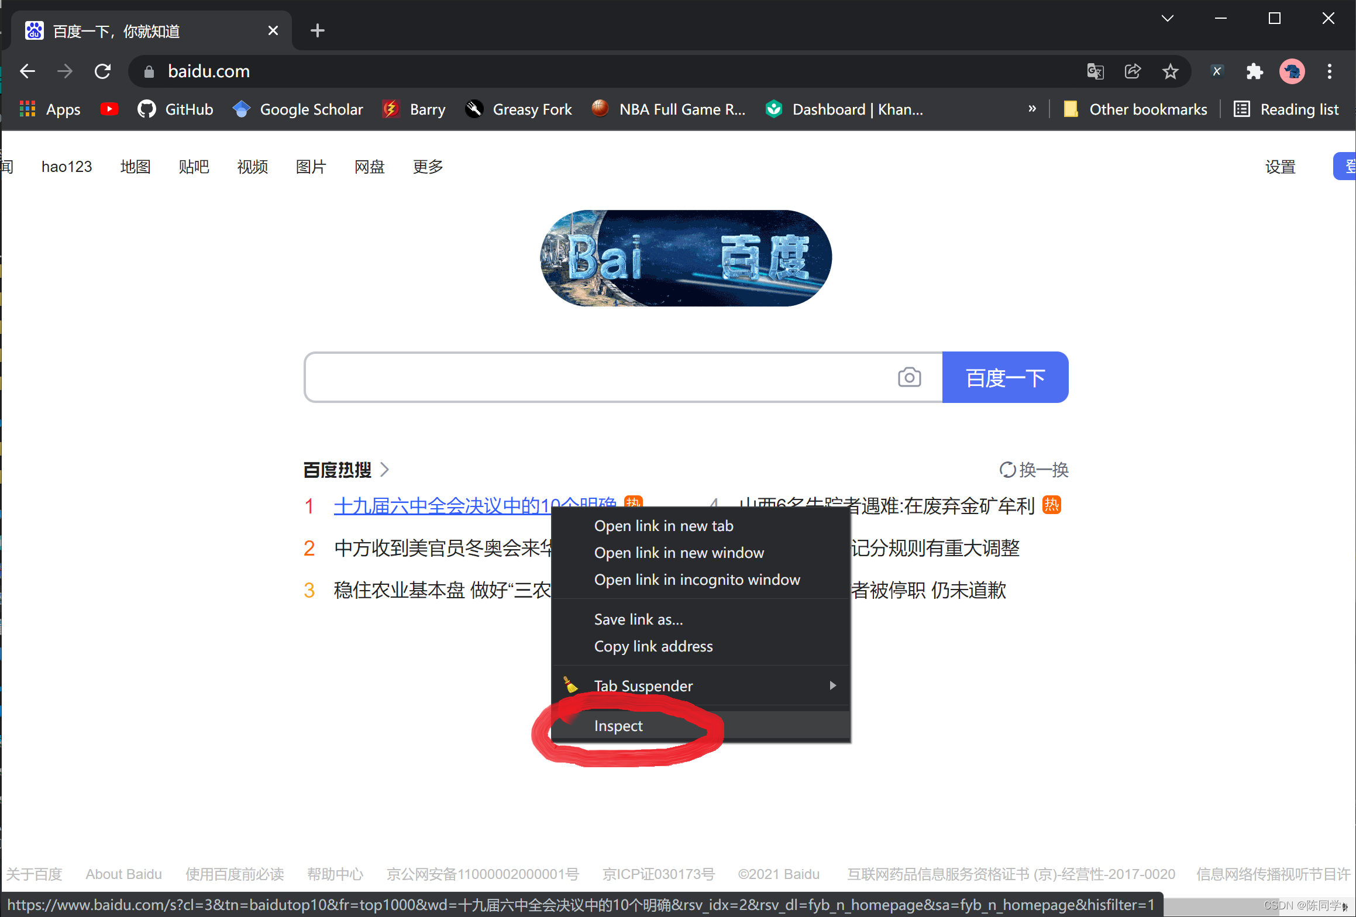Reload the page
The height and width of the screenshot is (917, 1356).
point(103,71)
